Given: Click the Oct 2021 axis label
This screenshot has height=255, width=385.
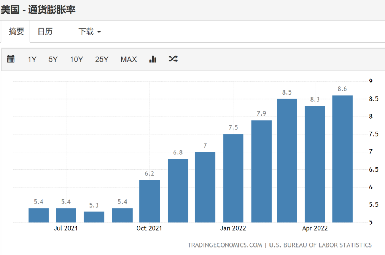Looking at the screenshot, I should click(149, 228).
